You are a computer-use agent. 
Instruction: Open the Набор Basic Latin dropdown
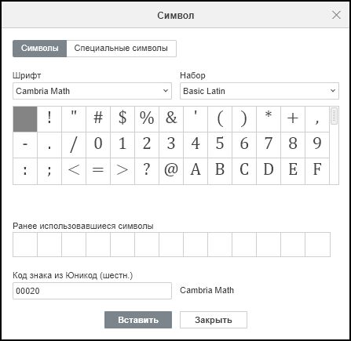click(259, 91)
